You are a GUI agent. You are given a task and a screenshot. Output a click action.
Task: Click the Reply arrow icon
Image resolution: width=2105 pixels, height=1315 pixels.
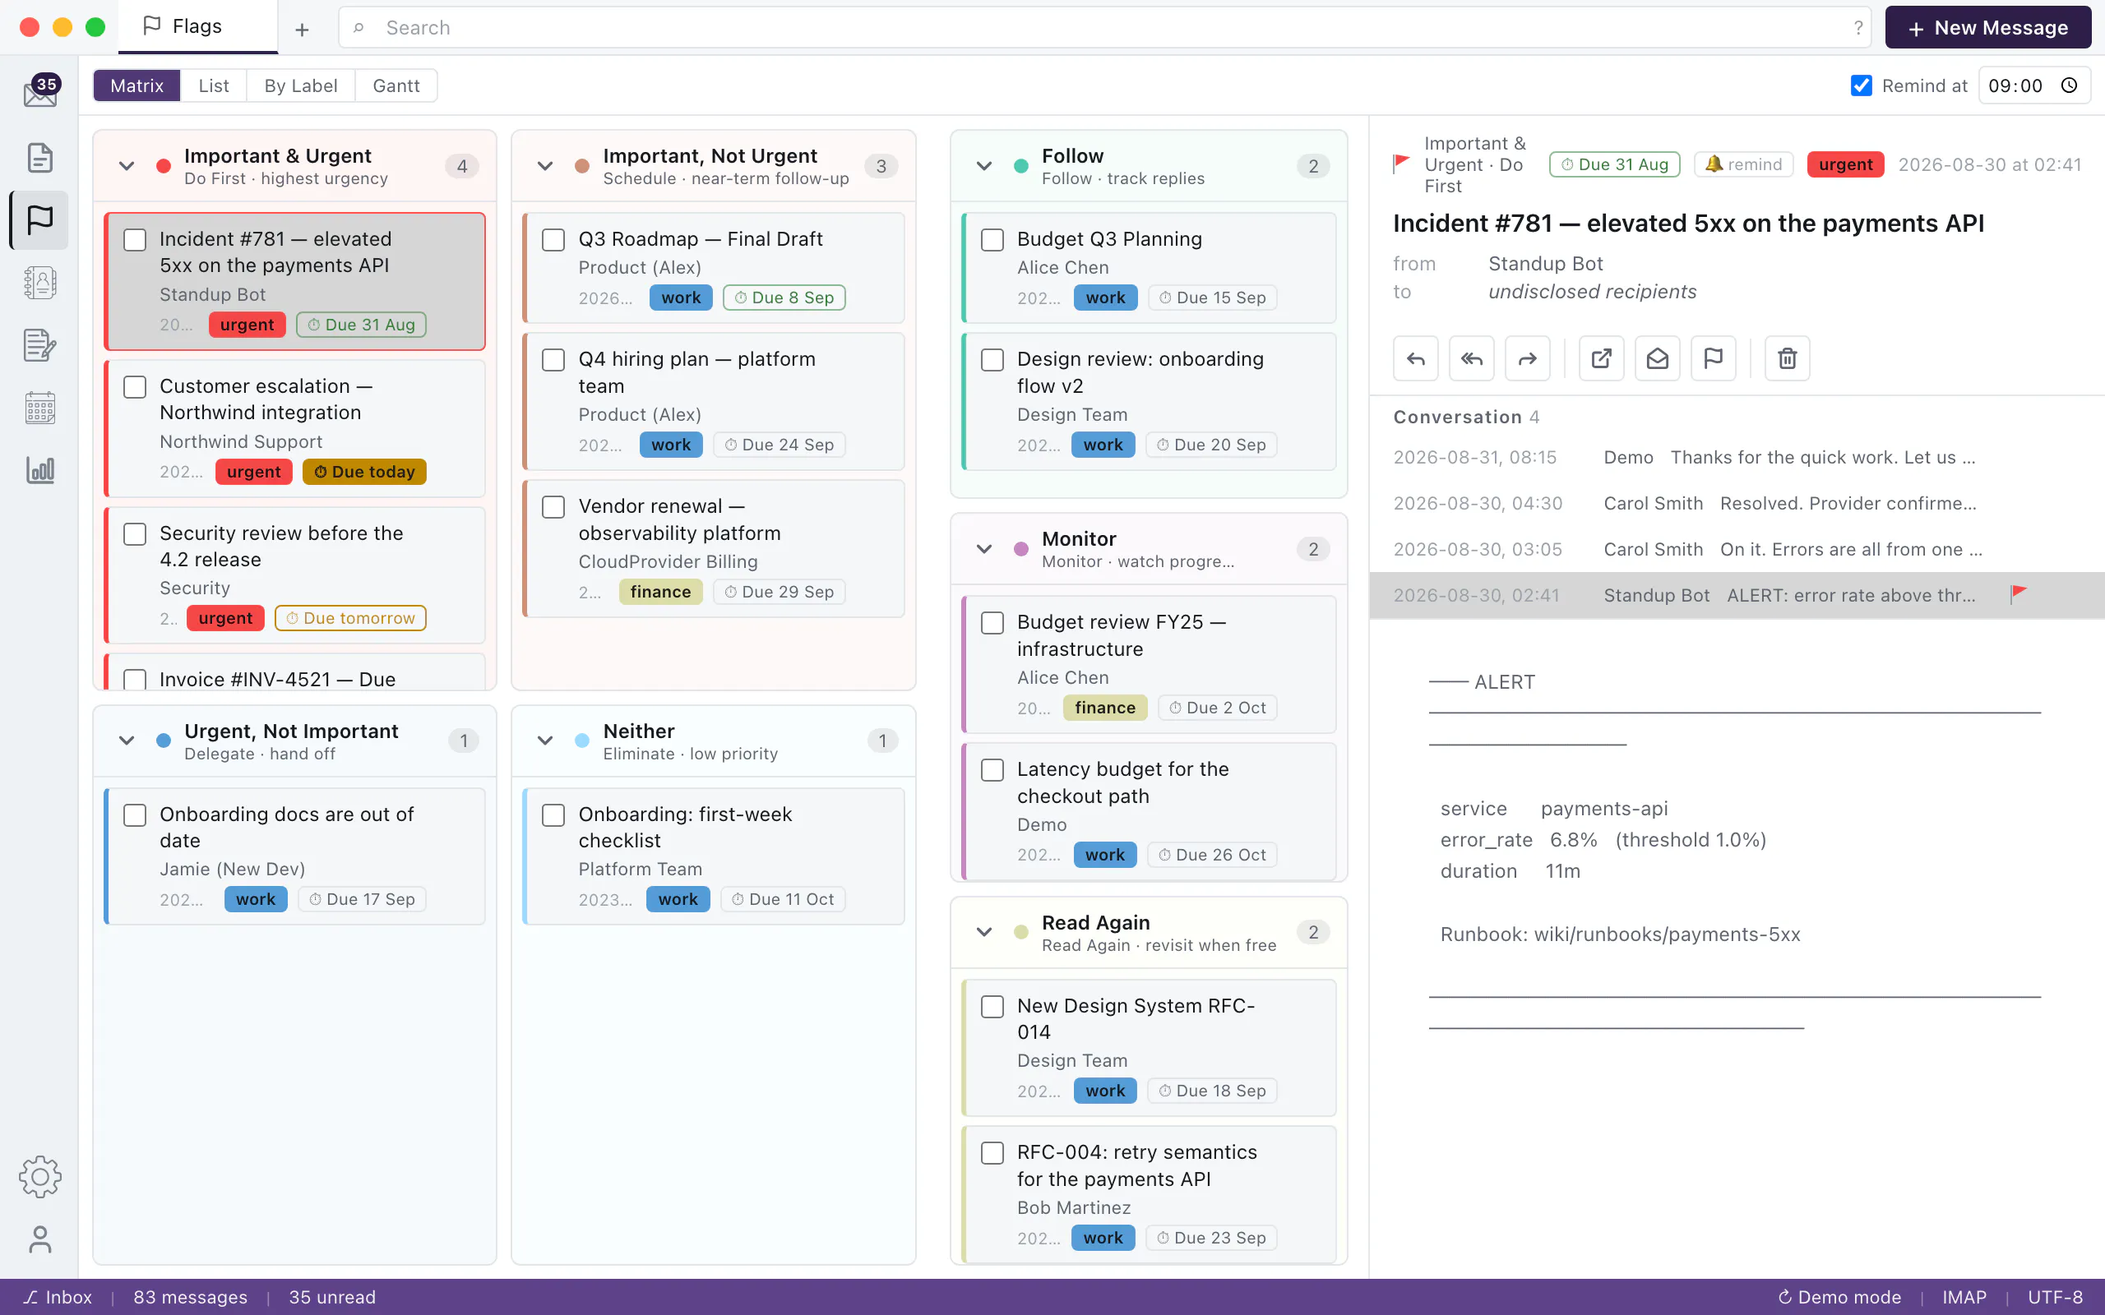tap(1415, 358)
